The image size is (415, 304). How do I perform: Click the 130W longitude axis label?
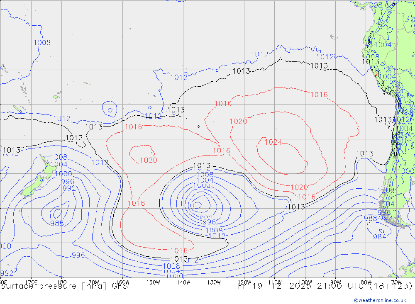[214, 282]
